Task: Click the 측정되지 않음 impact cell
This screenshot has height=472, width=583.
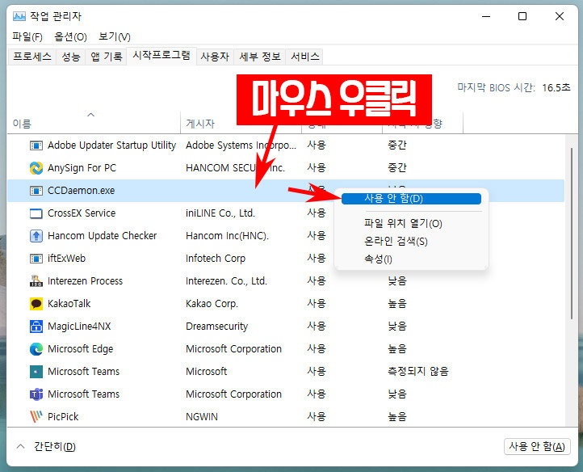Action: tap(418, 372)
